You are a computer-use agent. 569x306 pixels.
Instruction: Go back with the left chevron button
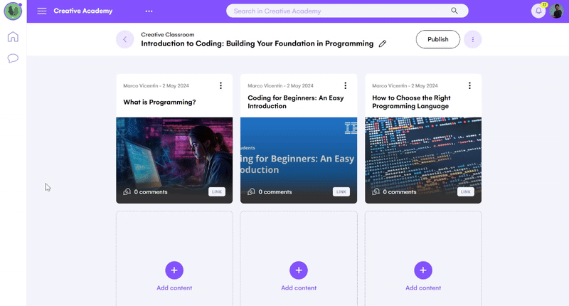(125, 39)
